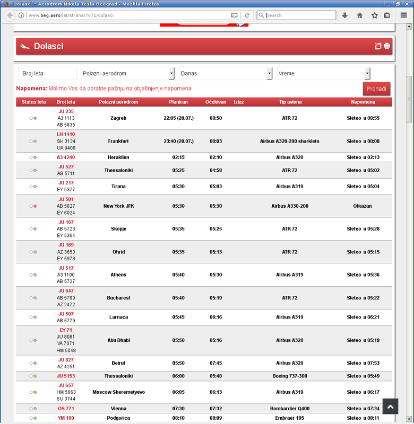414x424 pixels.
Task: Click the Napomena warning text
Action: [x=103, y=89]
